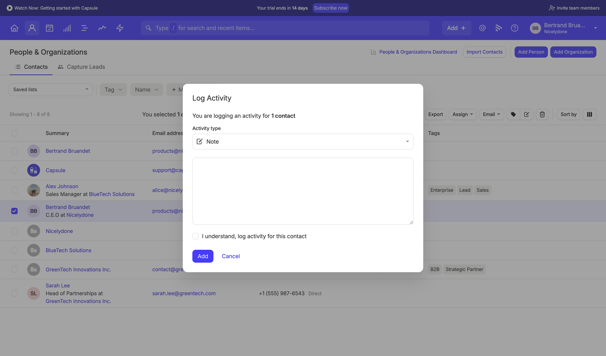Click the mentions @ icon
606x356 pixels.
(x=483, y=28)
